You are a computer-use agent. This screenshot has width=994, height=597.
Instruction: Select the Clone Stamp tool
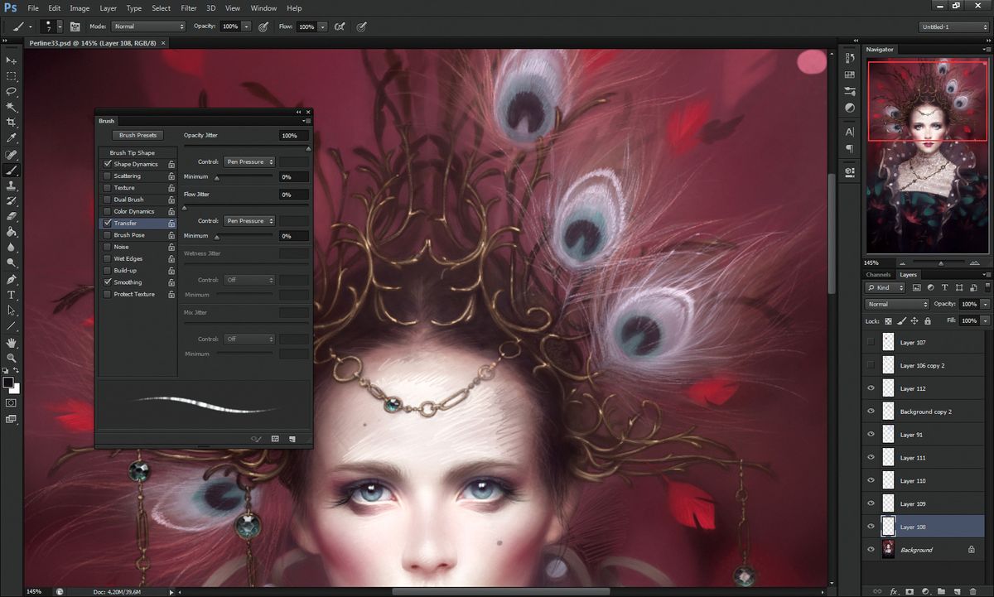coord(12,186)
